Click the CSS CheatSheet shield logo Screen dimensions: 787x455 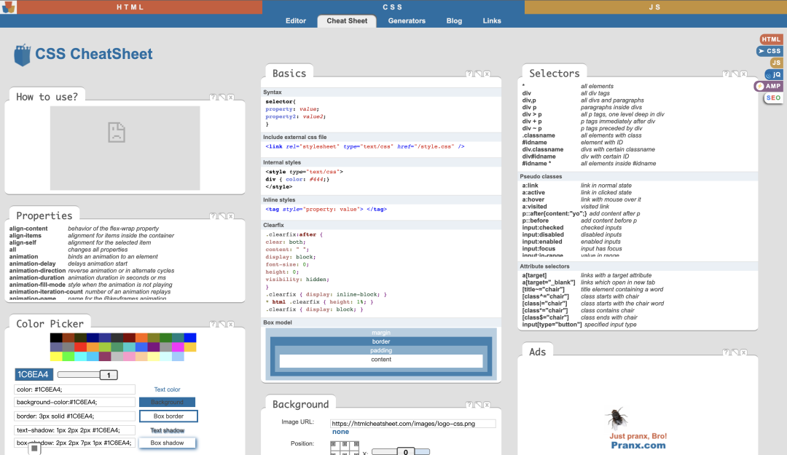coord(23,55)
